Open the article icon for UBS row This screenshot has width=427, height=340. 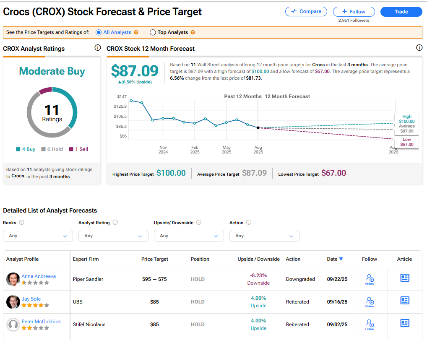405,300
